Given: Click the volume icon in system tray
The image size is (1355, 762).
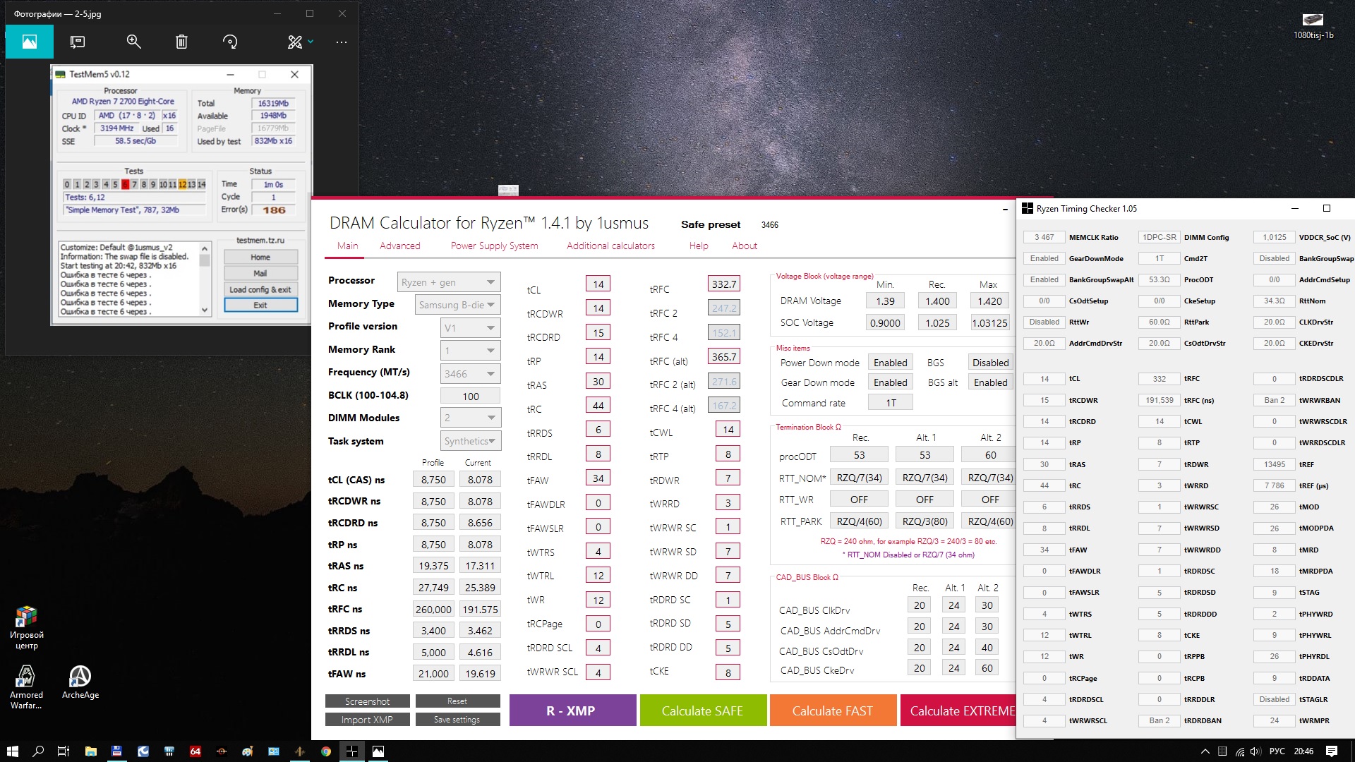Looking at the screenshot, I should pos(1255,751).
